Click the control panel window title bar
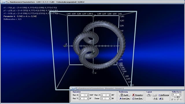The width and height of the screenshot is (185, 104). 127,88
